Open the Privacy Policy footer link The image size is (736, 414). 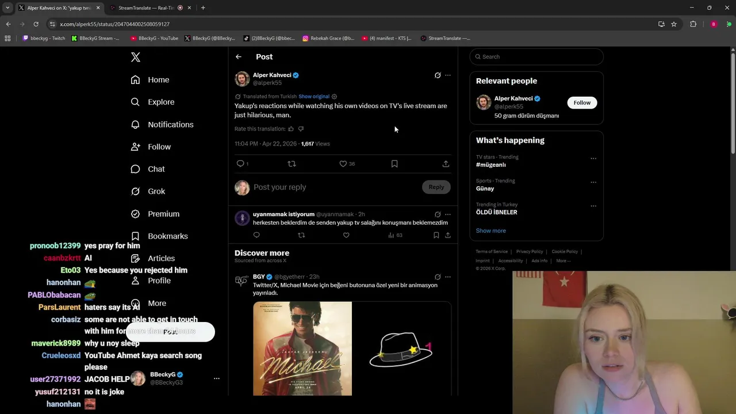530,251
